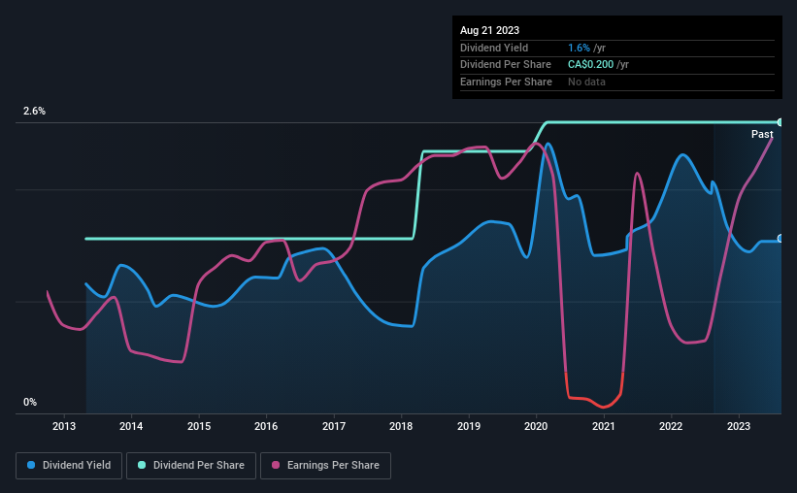Click the 2.6% y-axis label
The width and height of the screenshot is (797, 493).
34,111
